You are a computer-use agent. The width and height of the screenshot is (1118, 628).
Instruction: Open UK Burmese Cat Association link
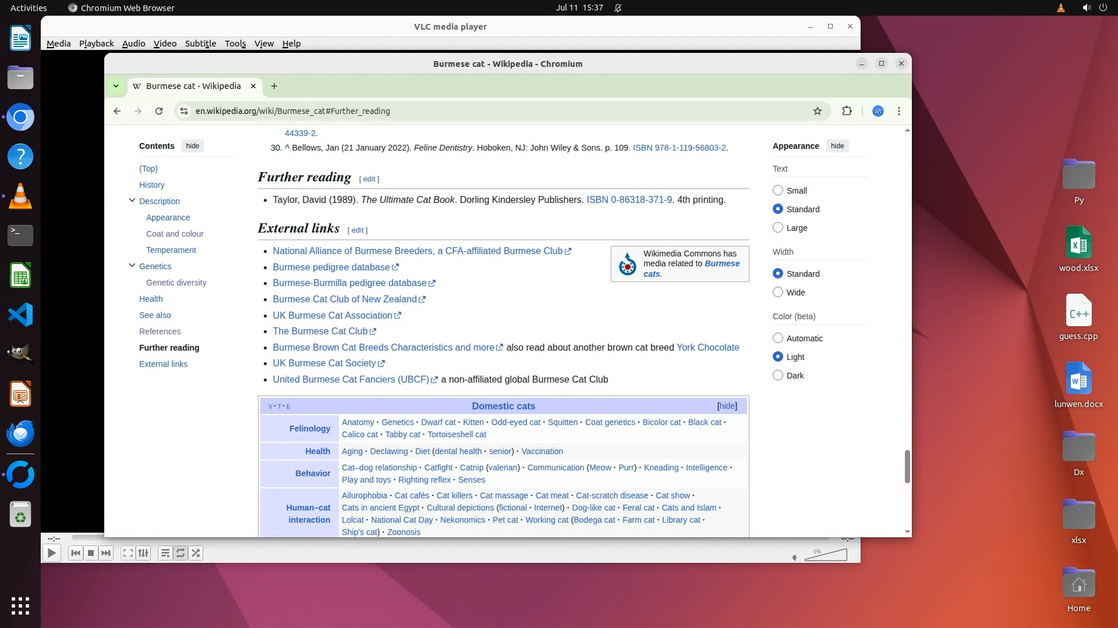(x=332, y=315)
